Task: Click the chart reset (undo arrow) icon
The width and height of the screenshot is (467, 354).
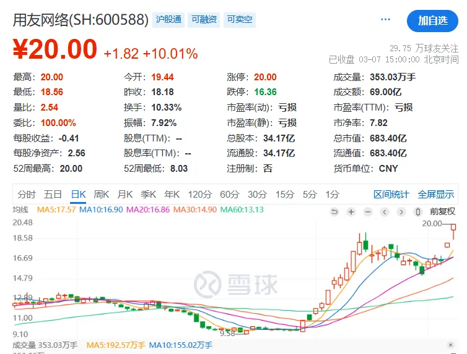Action: tap(334, 212)
